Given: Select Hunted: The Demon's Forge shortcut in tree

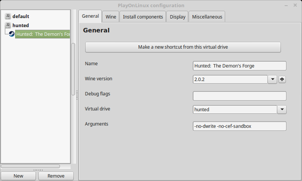Looking at the screenshot, I should click(x=43, y=34).
